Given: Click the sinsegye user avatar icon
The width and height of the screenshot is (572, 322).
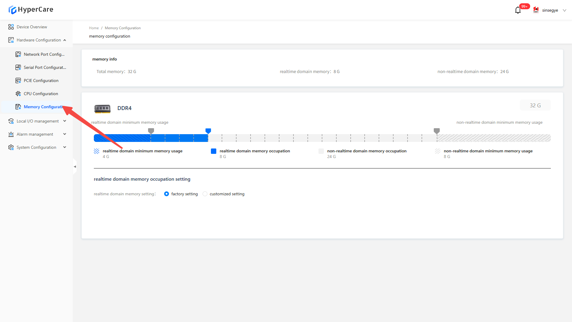Looking at the screenshot, I should click(536, 10).
